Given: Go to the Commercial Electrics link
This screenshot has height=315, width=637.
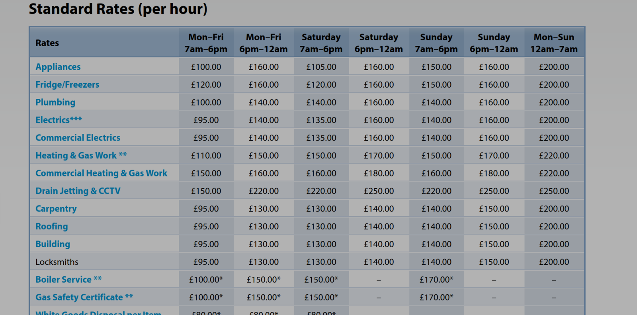Looking at the screenshot, I should (78, 138).
